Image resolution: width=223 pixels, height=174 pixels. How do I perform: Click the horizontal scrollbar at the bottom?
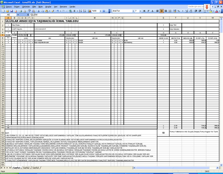click(x=176, y=168)
